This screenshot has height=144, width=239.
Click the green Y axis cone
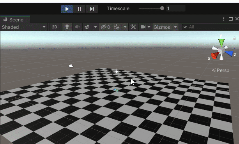click(221, 42)
